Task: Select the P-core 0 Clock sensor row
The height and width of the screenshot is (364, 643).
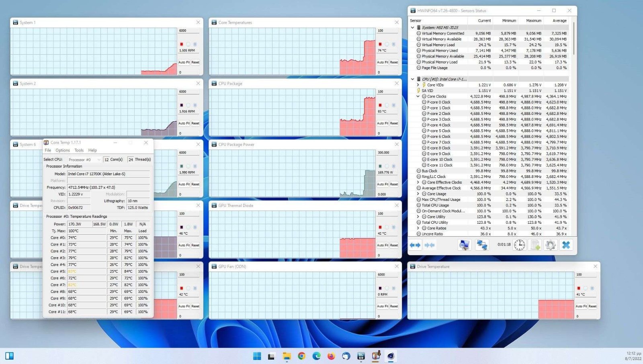Action: [489, 102]
